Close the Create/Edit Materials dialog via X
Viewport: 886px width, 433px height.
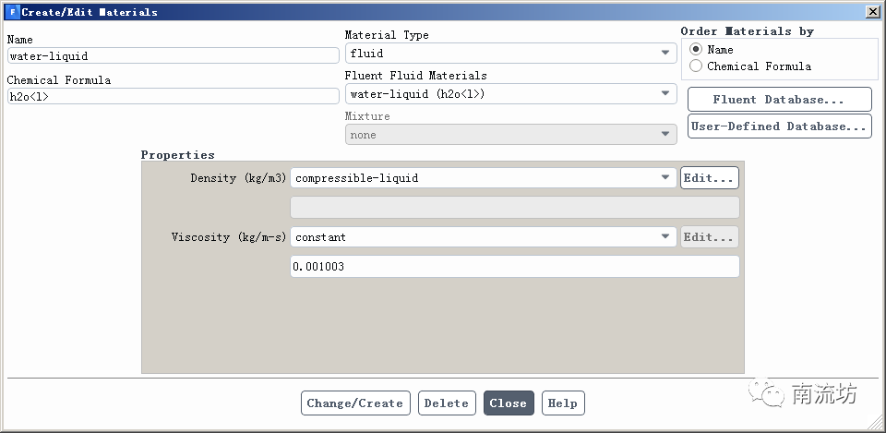(x=872, y=12)
